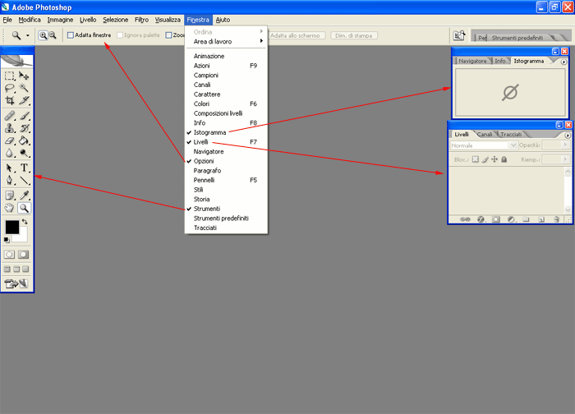Select the Path Selection arrow tool
This screenshot has height=414, width=575.
[10, 168]
